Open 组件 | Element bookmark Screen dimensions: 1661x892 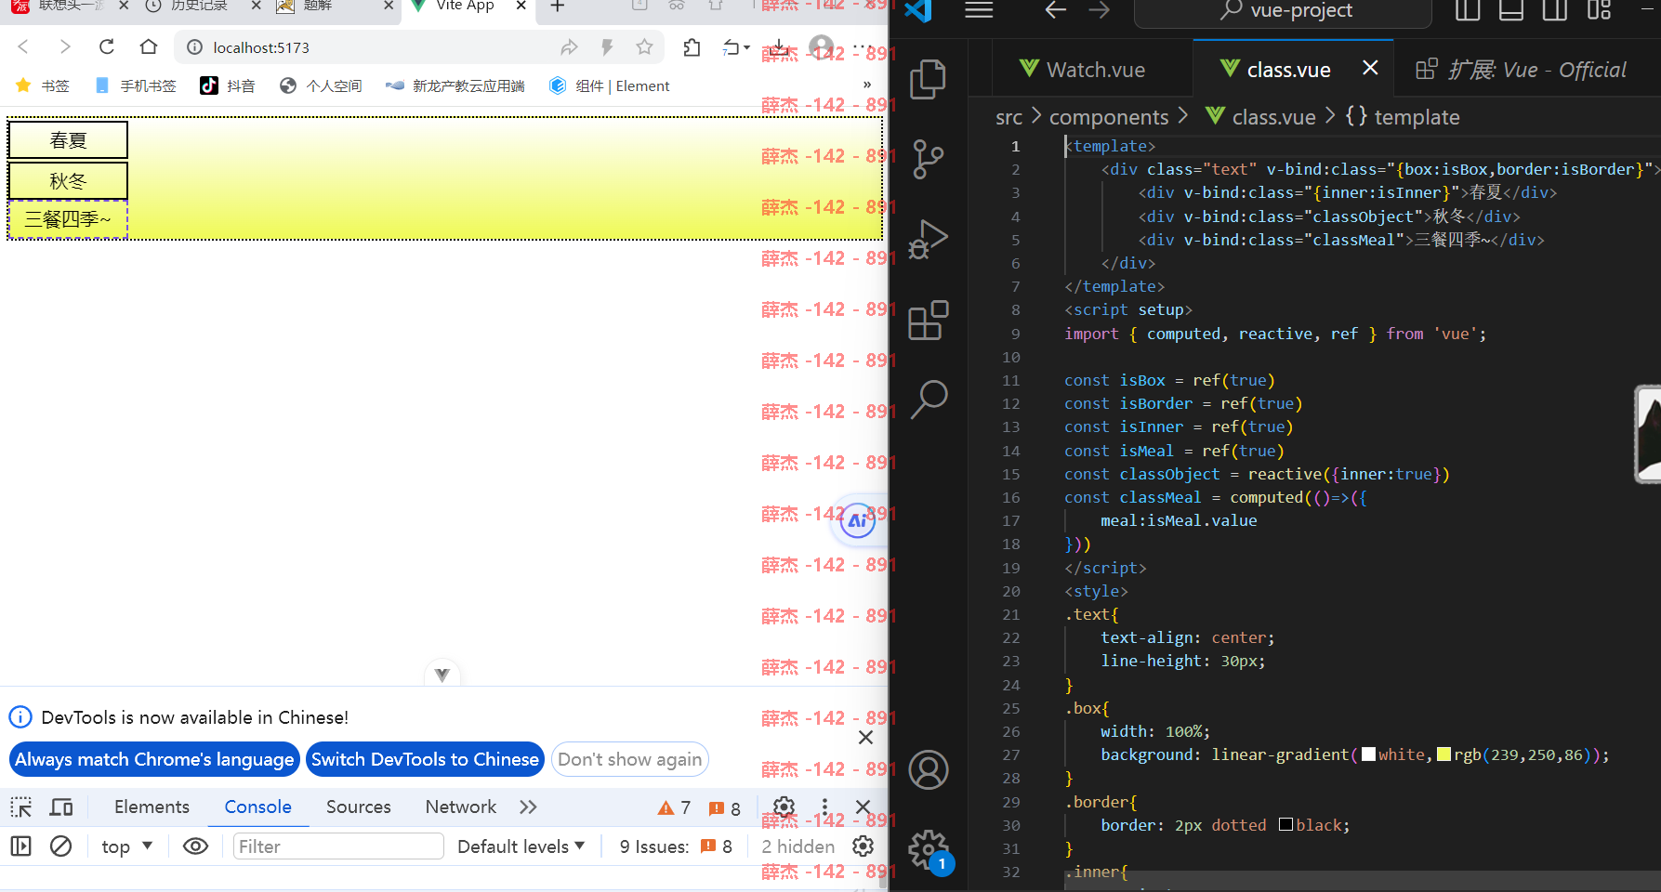coord(609,85)
